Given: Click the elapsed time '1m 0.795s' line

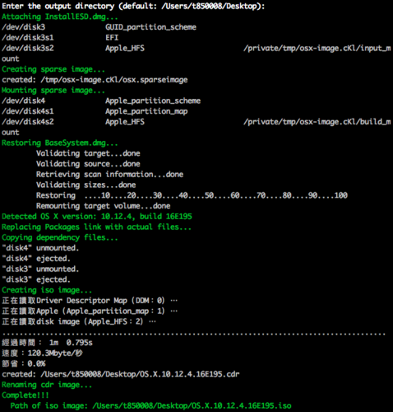Looking at the screenshot, I should point(47,343).
